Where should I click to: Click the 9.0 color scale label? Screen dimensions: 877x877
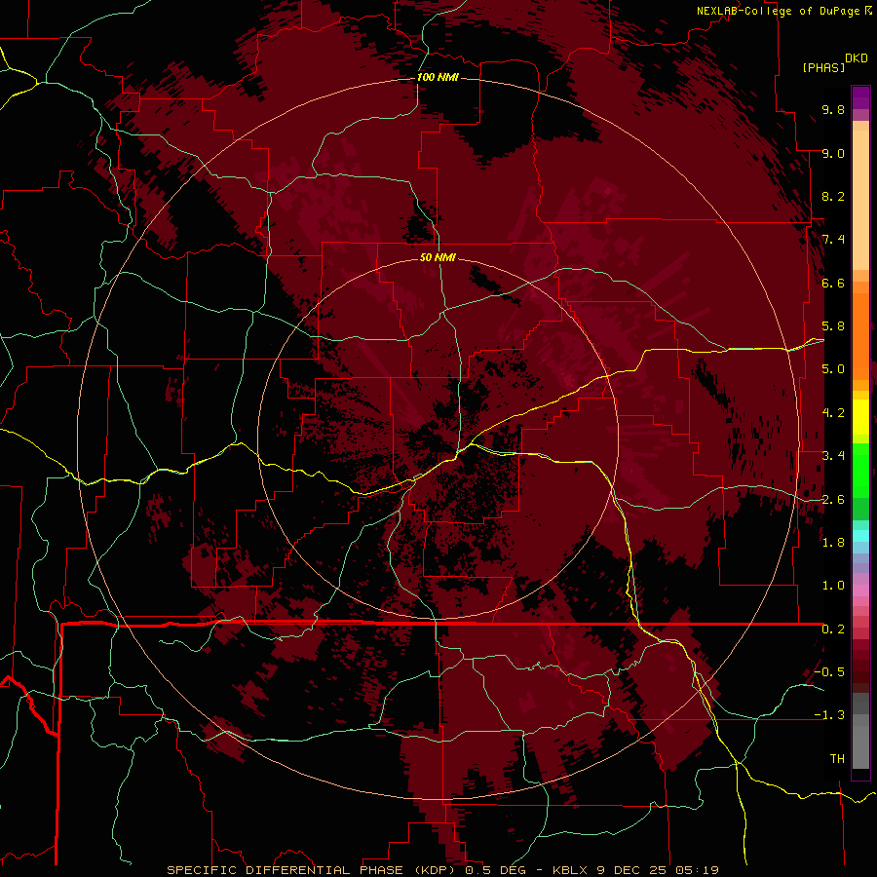tap(833, 154)
